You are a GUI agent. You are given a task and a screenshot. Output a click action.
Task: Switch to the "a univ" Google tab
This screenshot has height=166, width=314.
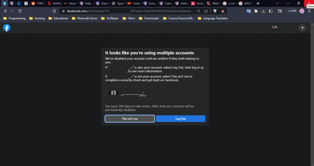tap(229, 3)
